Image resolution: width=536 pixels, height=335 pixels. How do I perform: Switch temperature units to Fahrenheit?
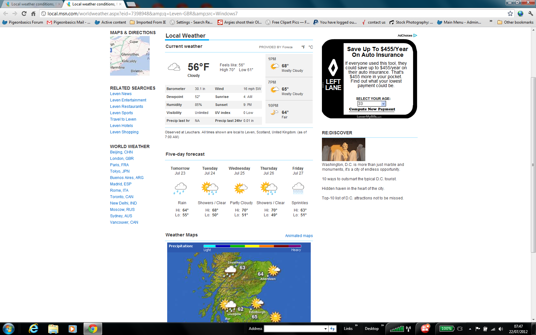(303, 47)
